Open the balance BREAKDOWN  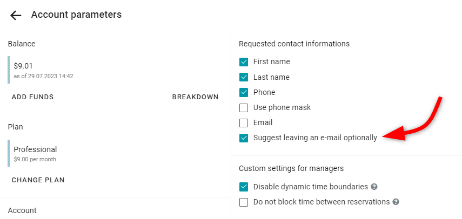click(x=196, y=97)
